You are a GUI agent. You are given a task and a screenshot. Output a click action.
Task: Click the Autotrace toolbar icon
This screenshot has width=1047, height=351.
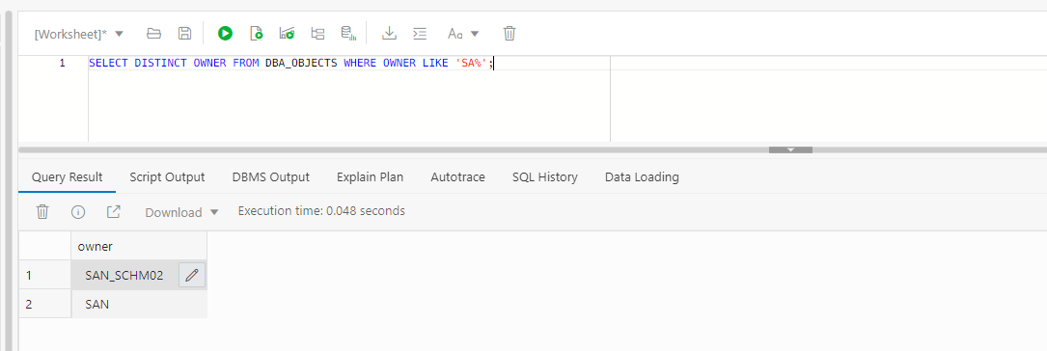[x=317, y=33]
